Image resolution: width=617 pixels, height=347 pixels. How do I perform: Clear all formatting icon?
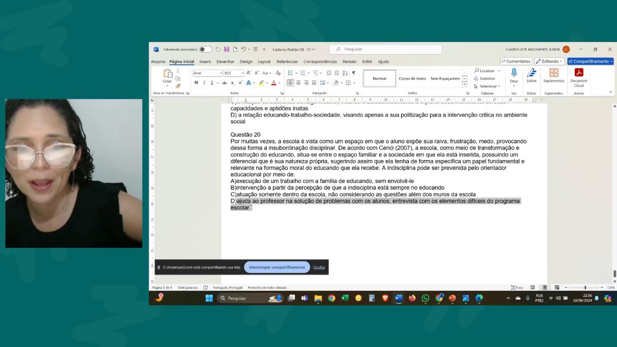(x=278, y=73)
